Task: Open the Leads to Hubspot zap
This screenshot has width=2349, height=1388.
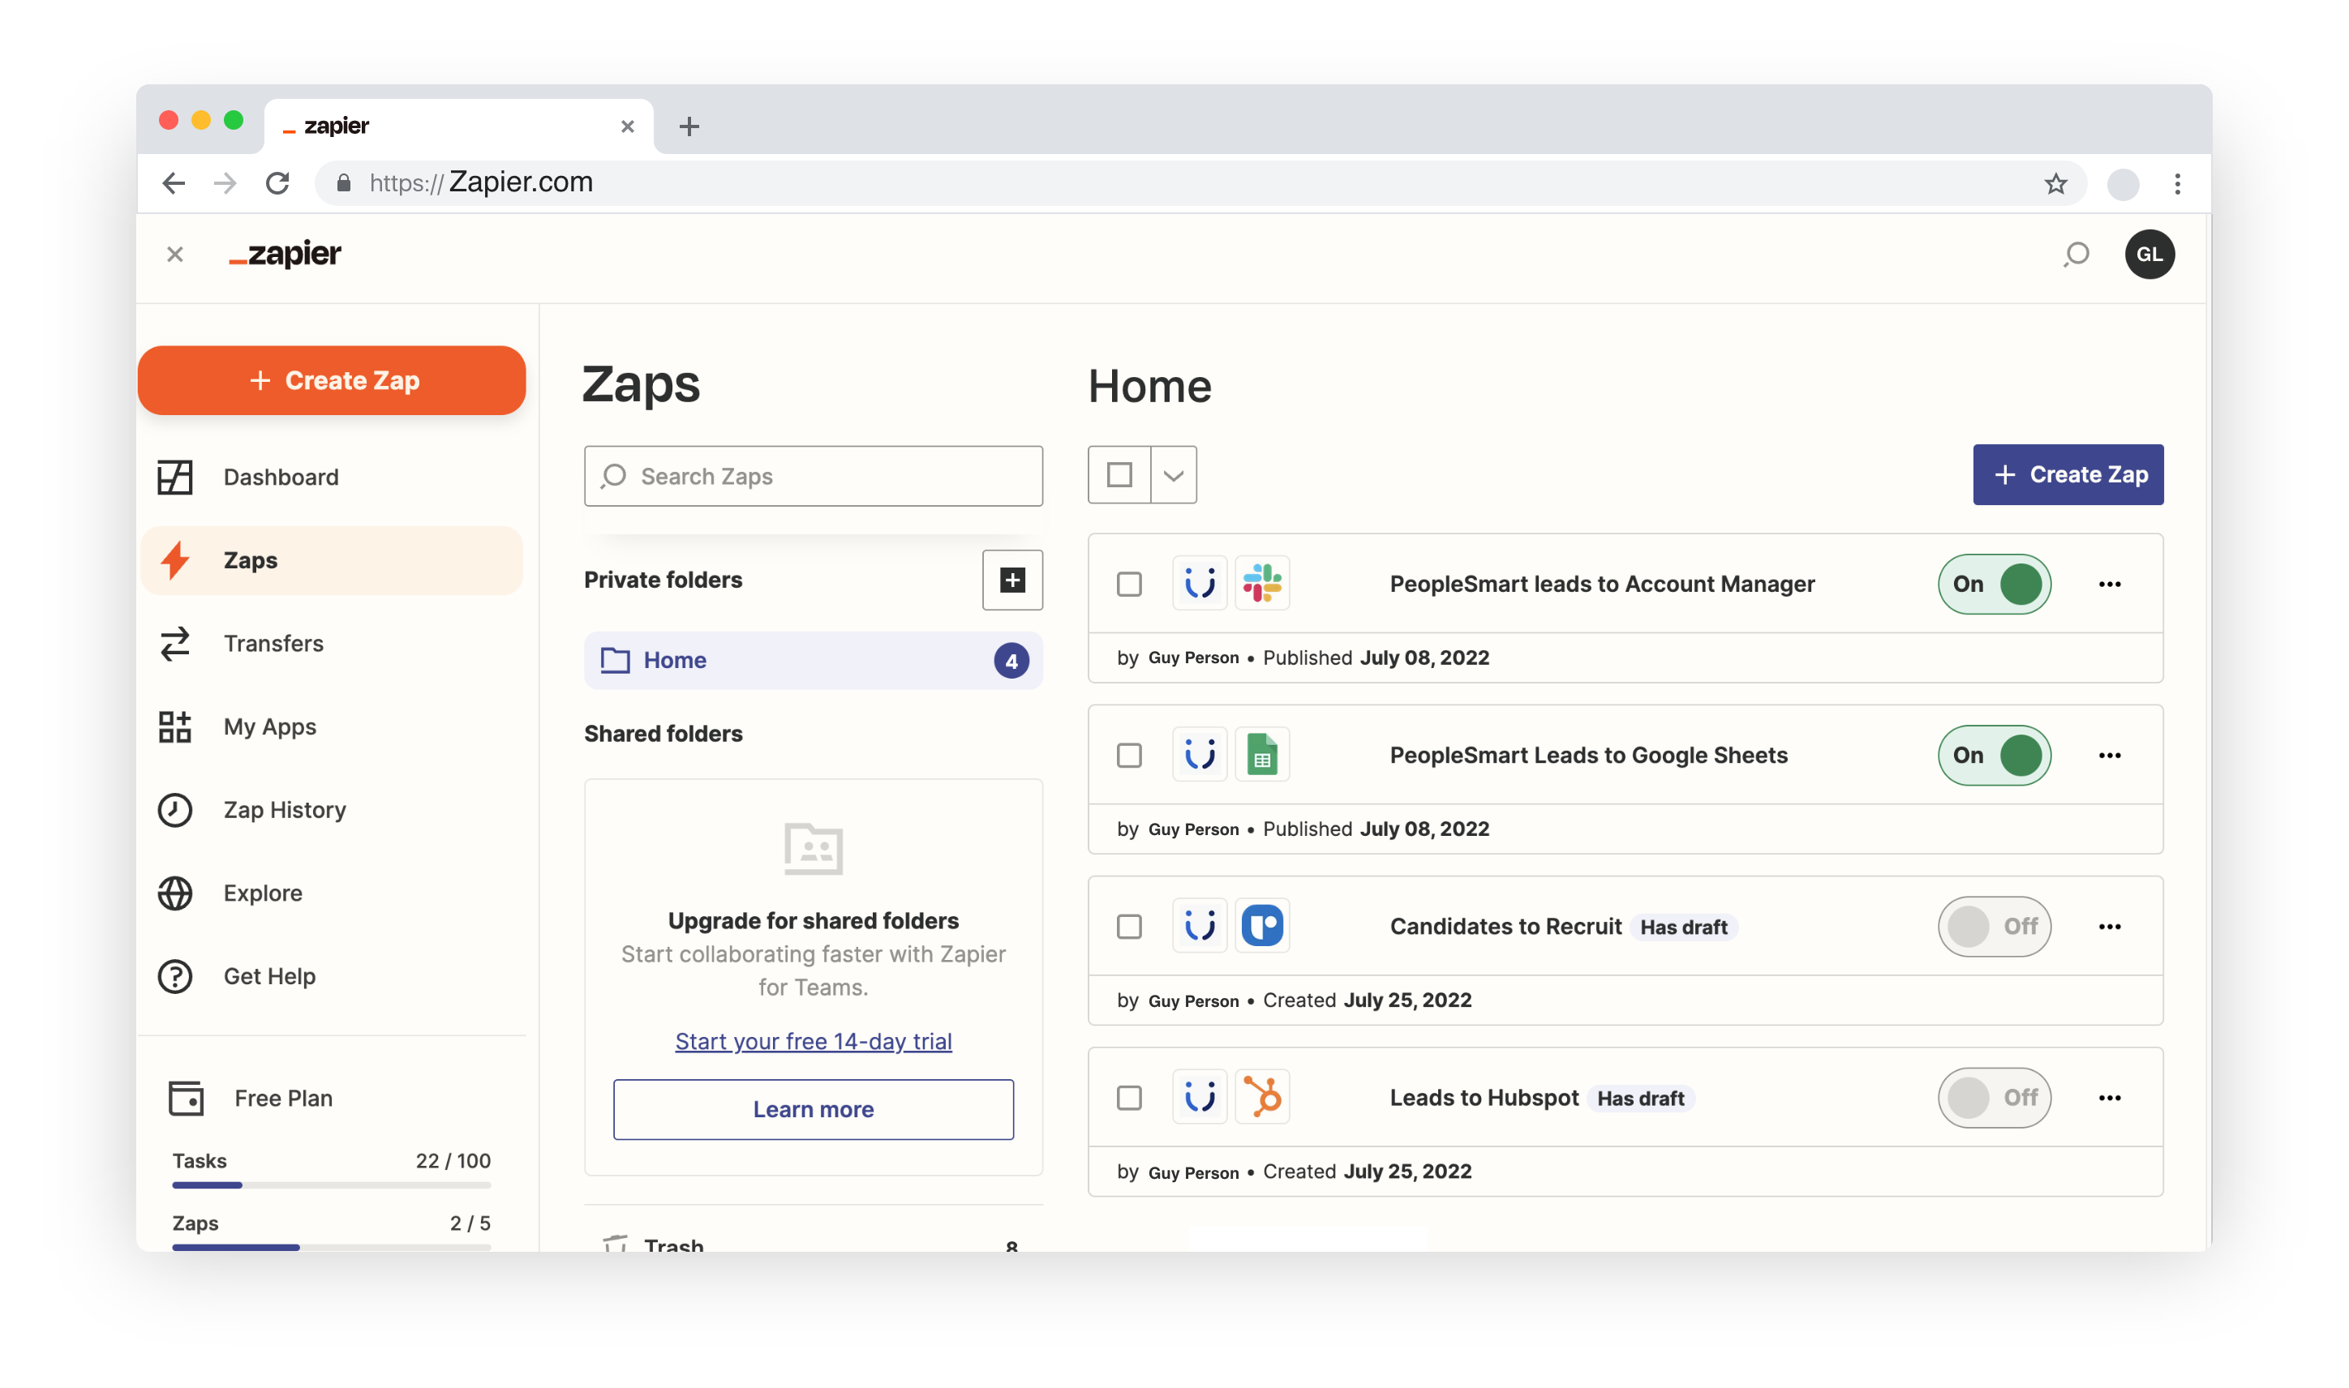Action: [1484, 1098]
